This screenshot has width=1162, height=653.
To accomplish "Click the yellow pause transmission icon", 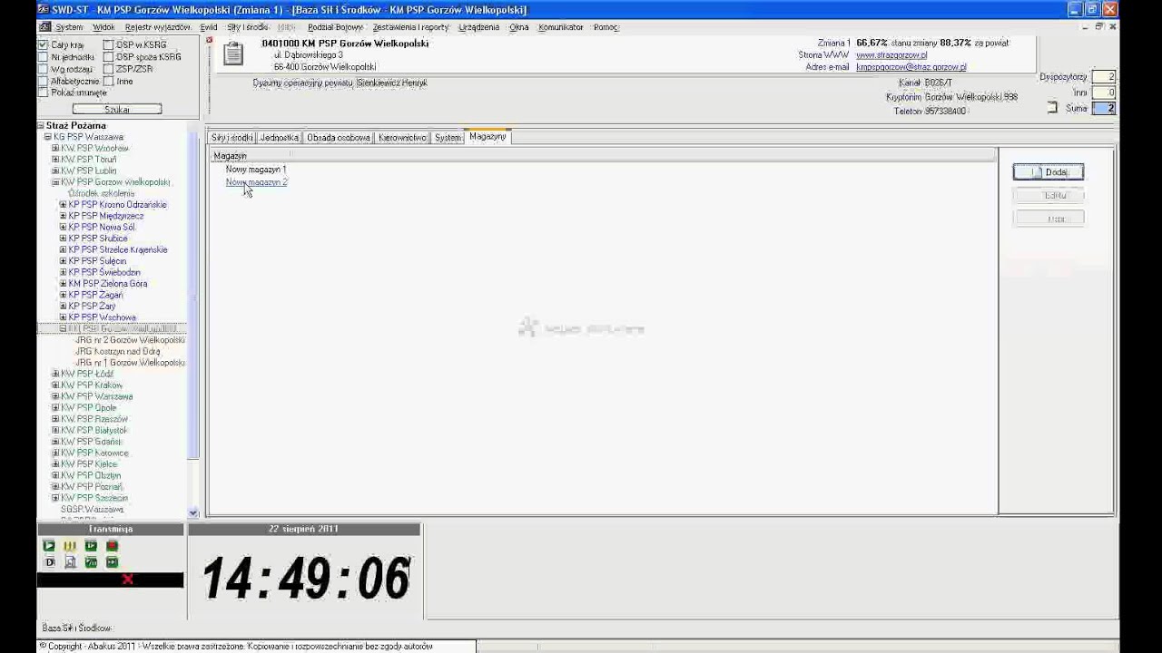I will pos(70,546).
